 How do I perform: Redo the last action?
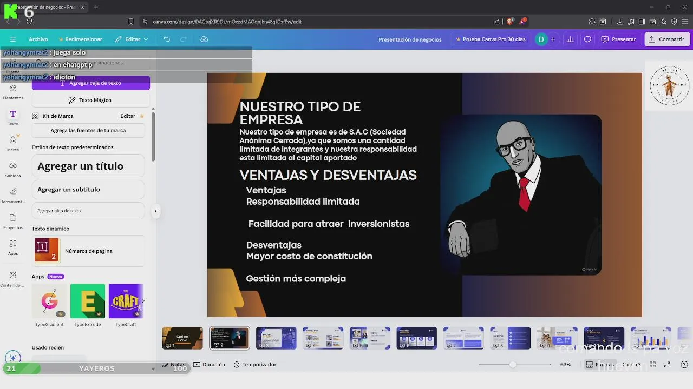point(184,39)
